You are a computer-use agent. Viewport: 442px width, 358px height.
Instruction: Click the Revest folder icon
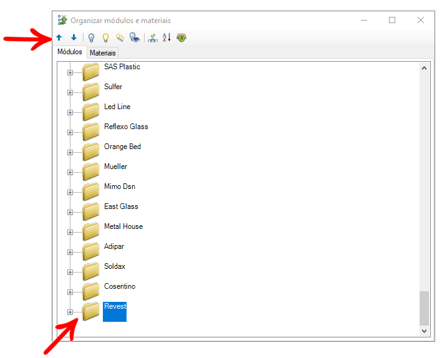pyautogui.click(x=91, y=311)
